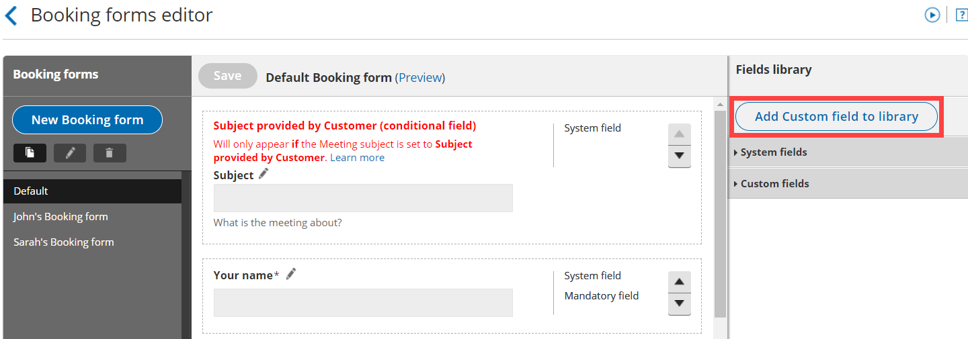Move Your name field up with arrow
This screenshot has width=968, height=339.
(x=679, y=282)
